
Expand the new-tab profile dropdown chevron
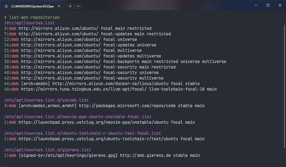point(78,6)
